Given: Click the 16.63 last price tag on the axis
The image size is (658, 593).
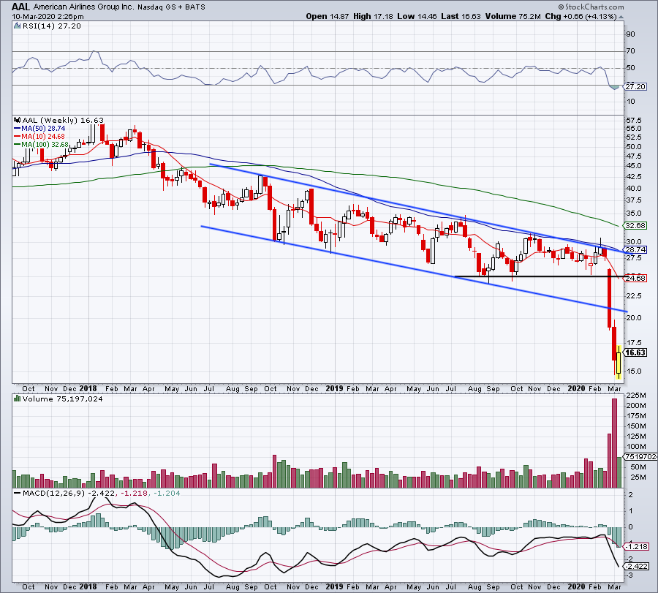Looking at the screenshot, I should 635,352.
